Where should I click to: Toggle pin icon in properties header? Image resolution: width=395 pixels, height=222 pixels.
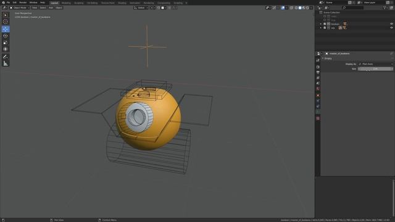tap(391, 54)
